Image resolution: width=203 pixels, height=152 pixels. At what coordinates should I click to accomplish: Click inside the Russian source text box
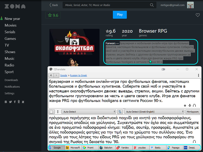[124, 93]
